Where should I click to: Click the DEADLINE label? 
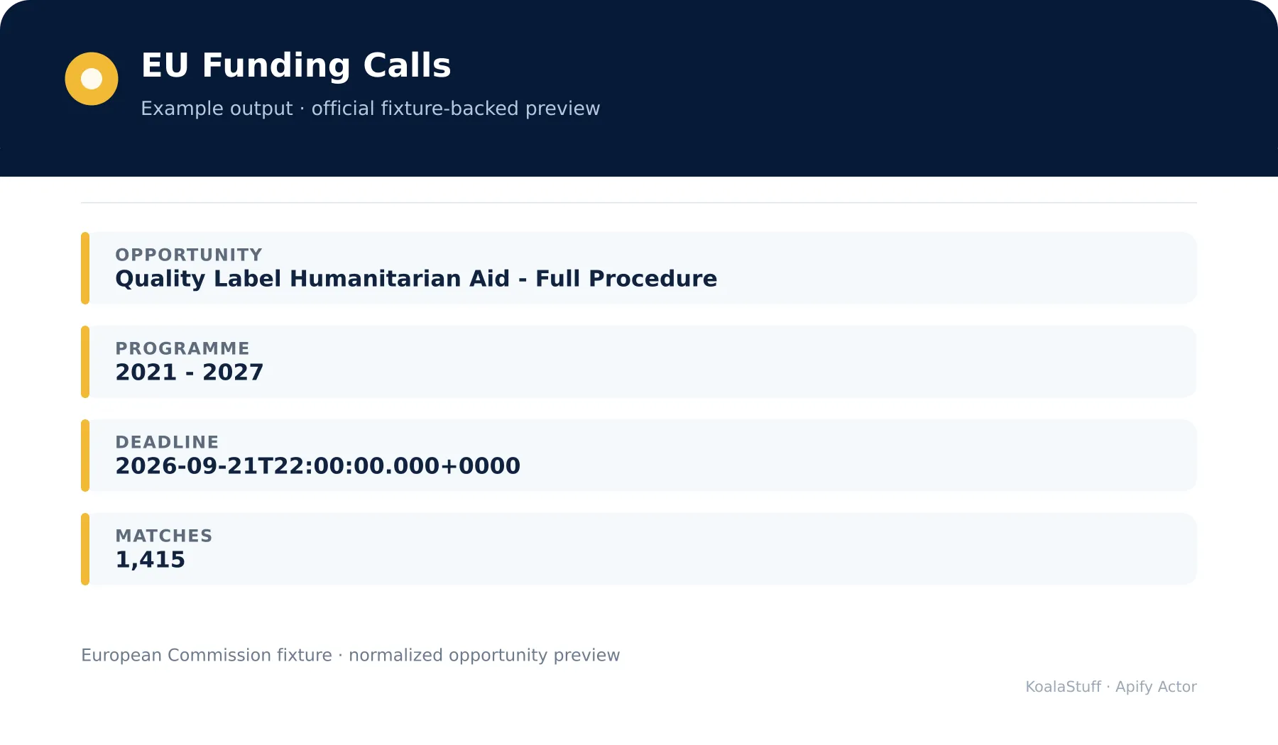167,442
